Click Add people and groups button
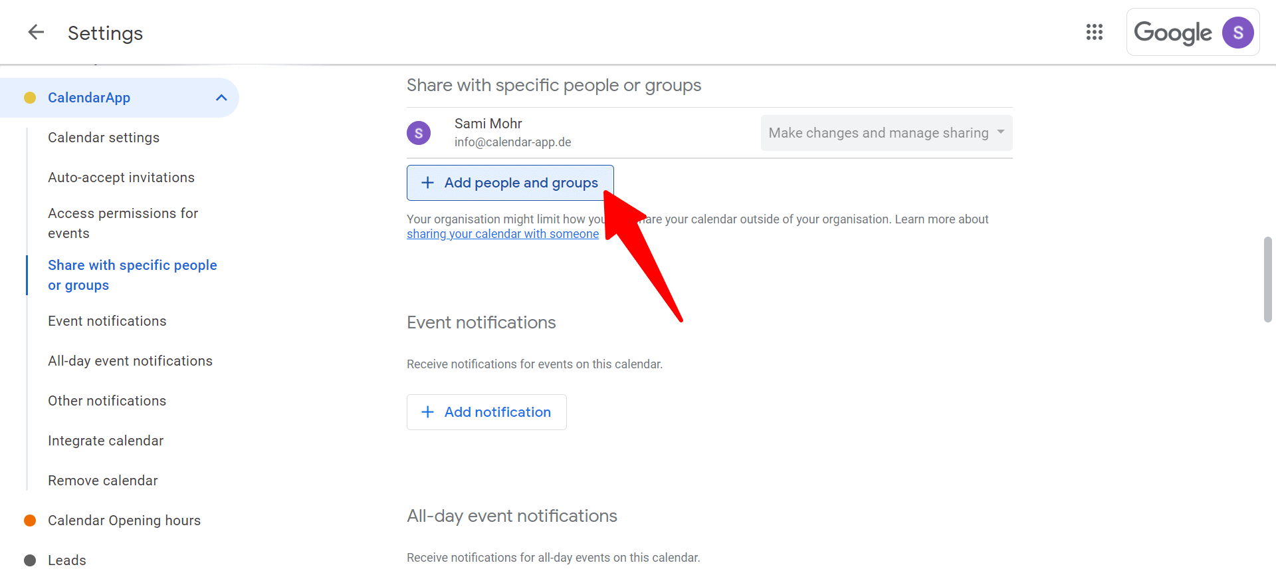The image size is (1276, 585). pyautogui.click(x=510, y=183)
